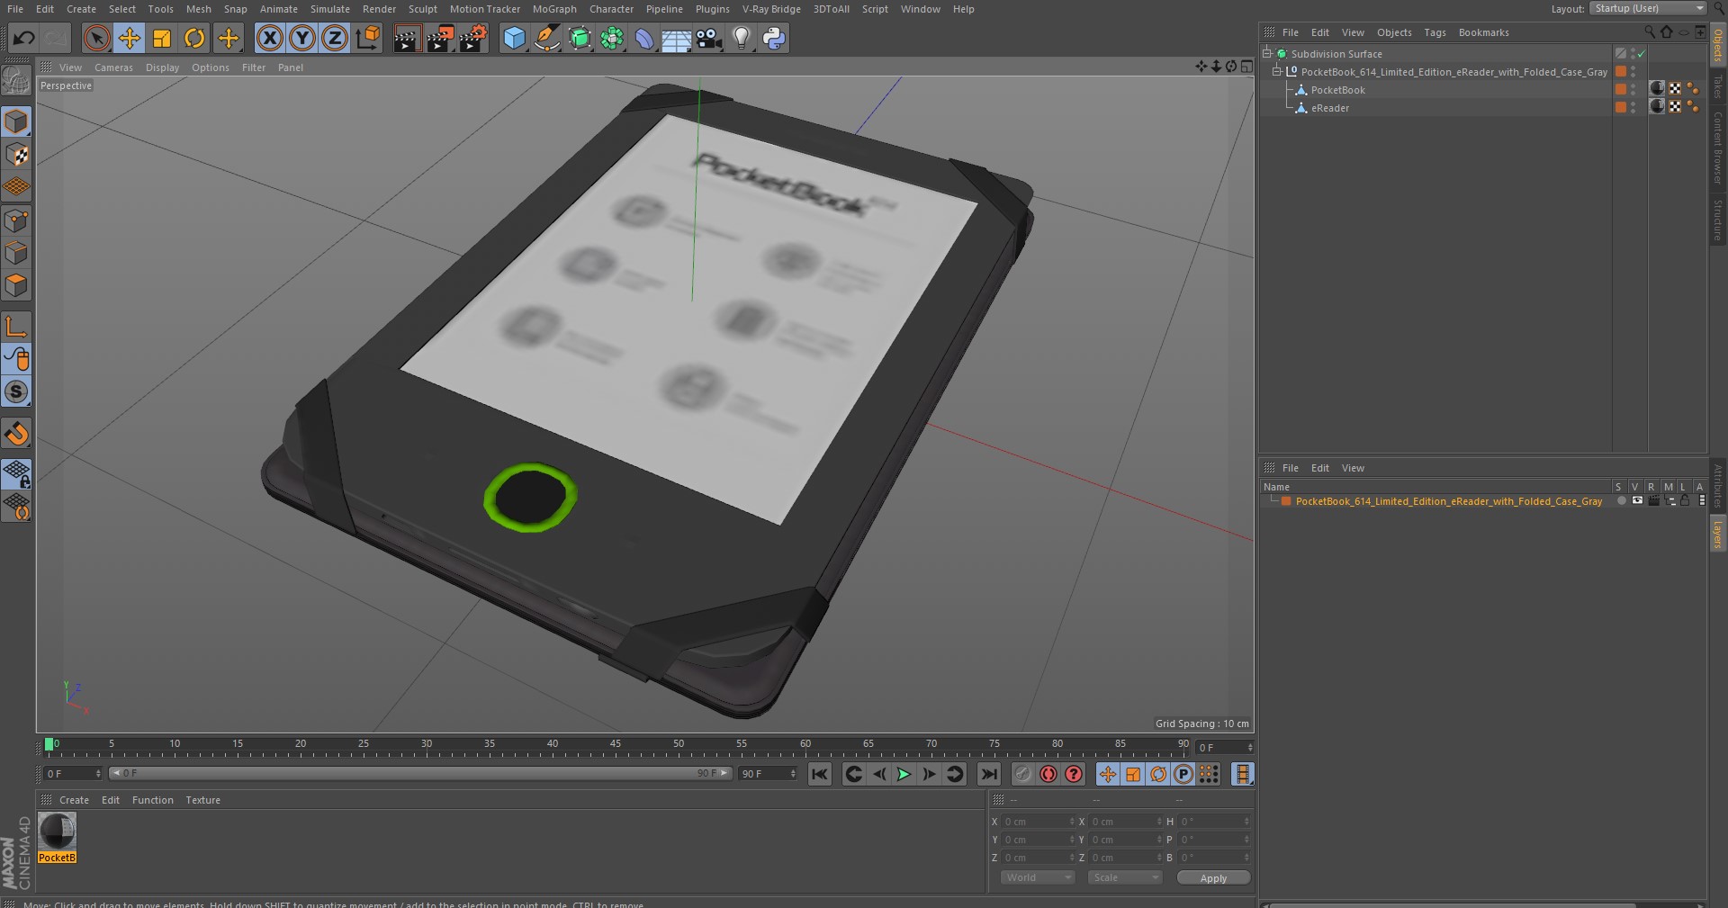Add a Floor environment object
The width and height of the screenshot is (1728, 908).
pyautogui.click(x=676, y=38)
